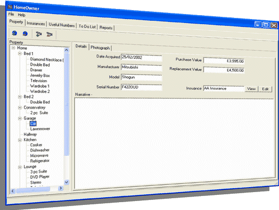Click the tree's scroll up arrow
This screenshot has width=279, height=210.
pos(67,50)
